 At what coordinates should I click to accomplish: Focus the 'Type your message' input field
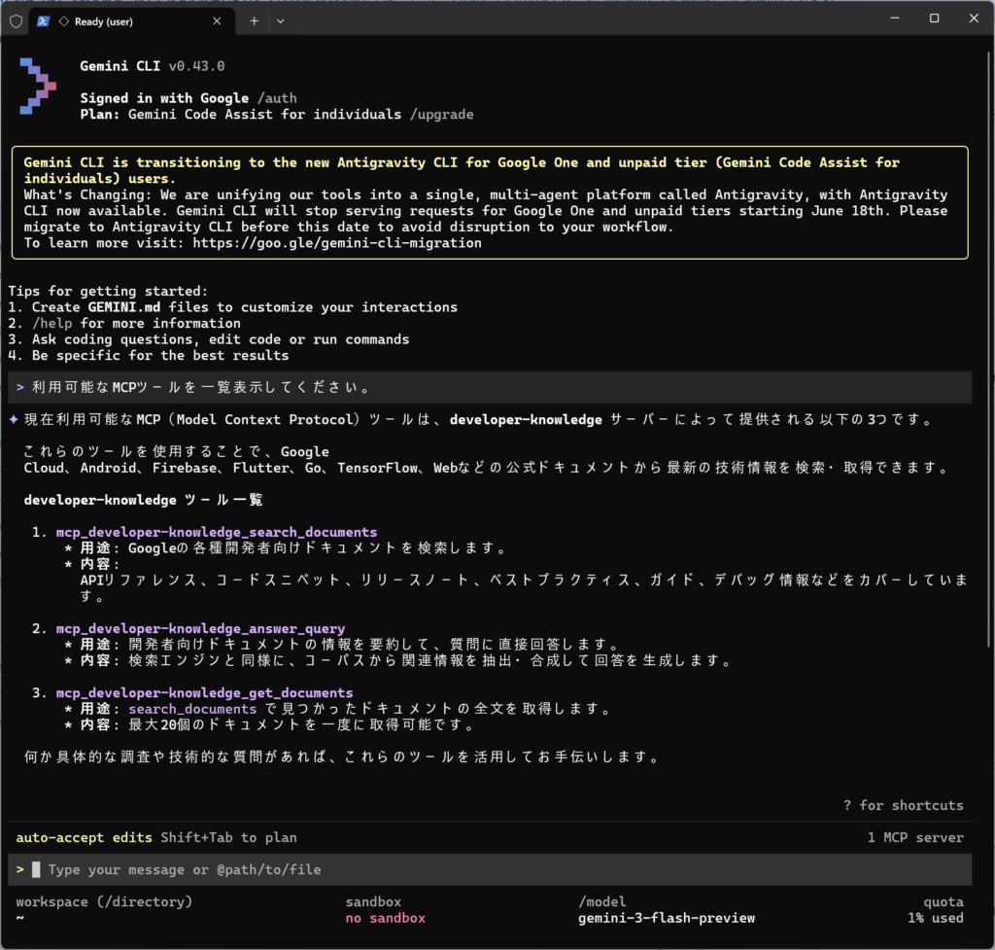tap(490, 870)
